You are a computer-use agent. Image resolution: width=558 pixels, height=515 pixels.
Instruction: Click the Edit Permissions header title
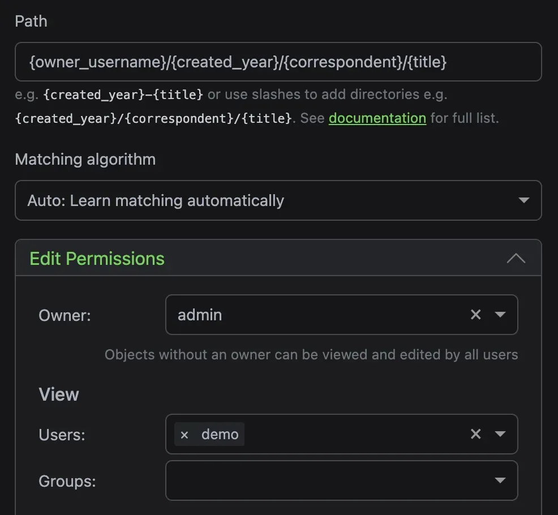(x=97, y=259)
